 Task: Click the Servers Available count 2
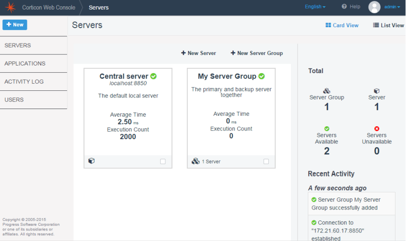click(327, 151)
